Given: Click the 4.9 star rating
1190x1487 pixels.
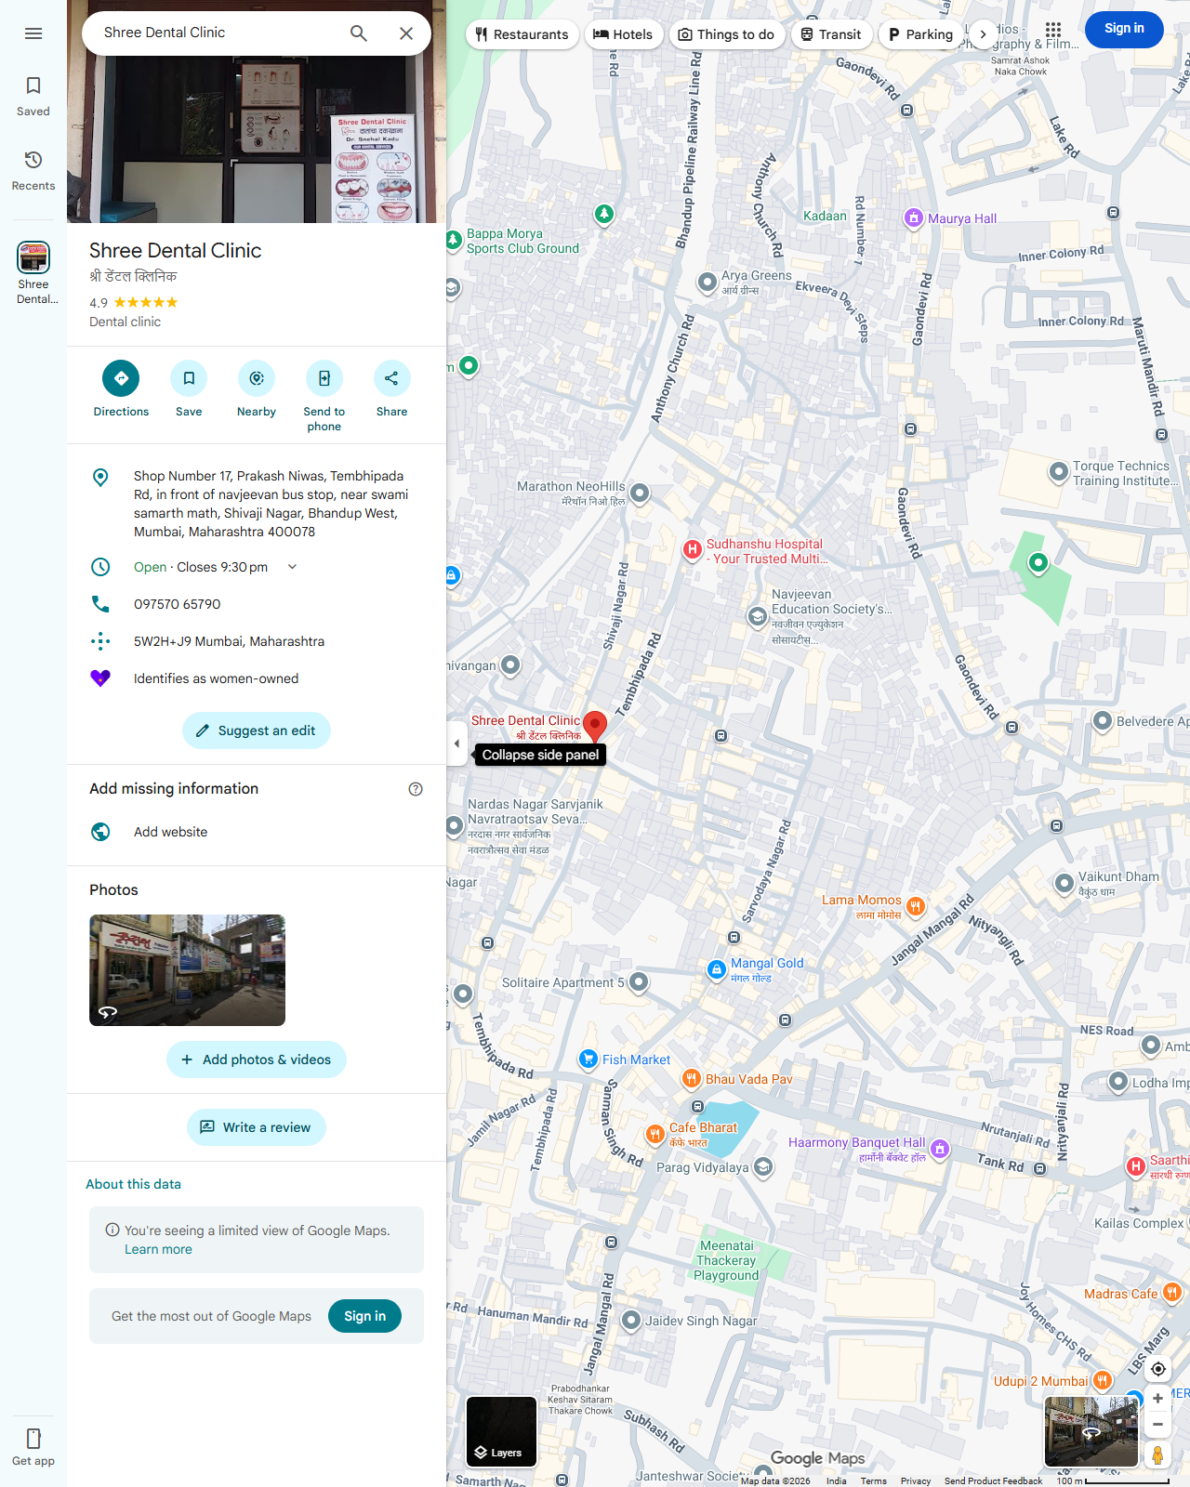Looking at the screenshot, I should (134, 302).
